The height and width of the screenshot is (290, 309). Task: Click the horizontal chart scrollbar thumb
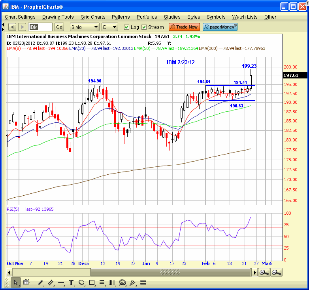click(x=171, y=272)
